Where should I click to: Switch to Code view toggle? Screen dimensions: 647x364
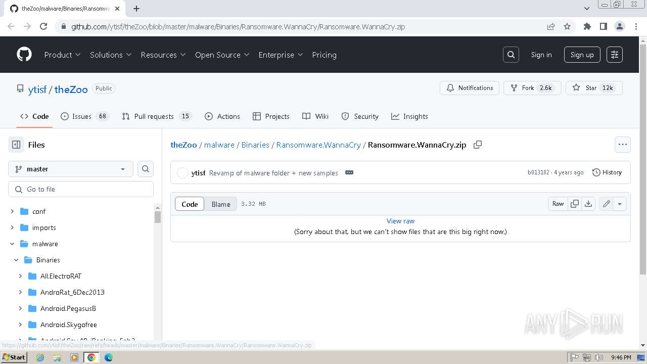click(190, 204)
